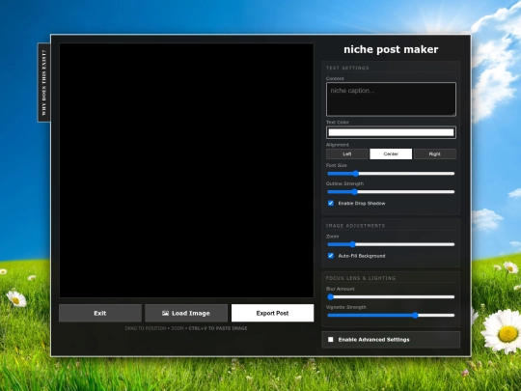This screenshot has width=521, height=391.
Task: Click the 'niche post maker' title
Action: tap(391, 49)
